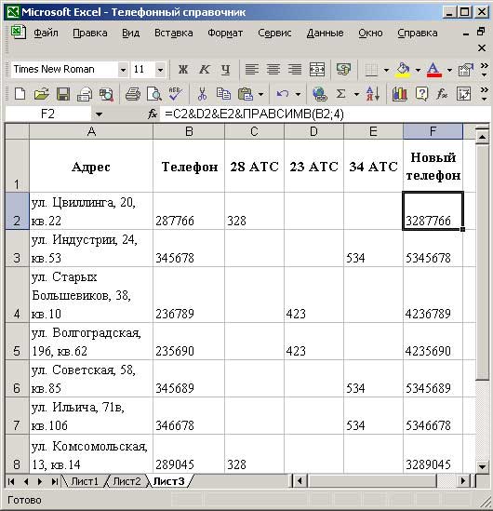Cut the selection with the scissors icon
The image size is (493, 511).
click(202, 94)
